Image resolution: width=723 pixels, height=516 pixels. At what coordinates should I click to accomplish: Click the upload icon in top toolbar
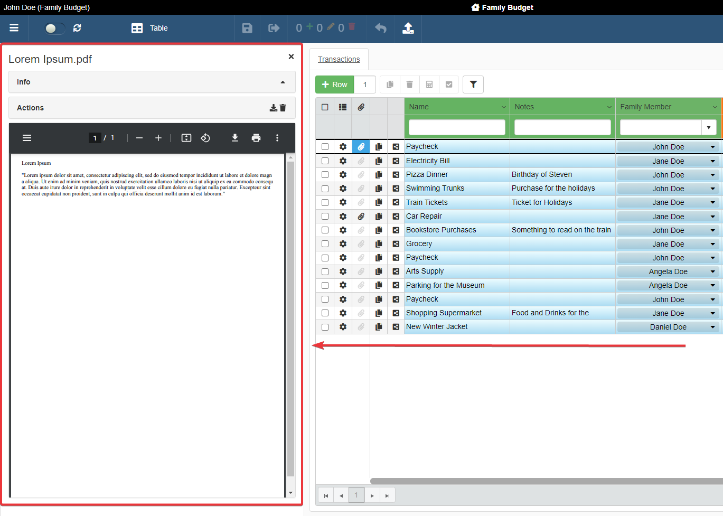pos(408,28)
